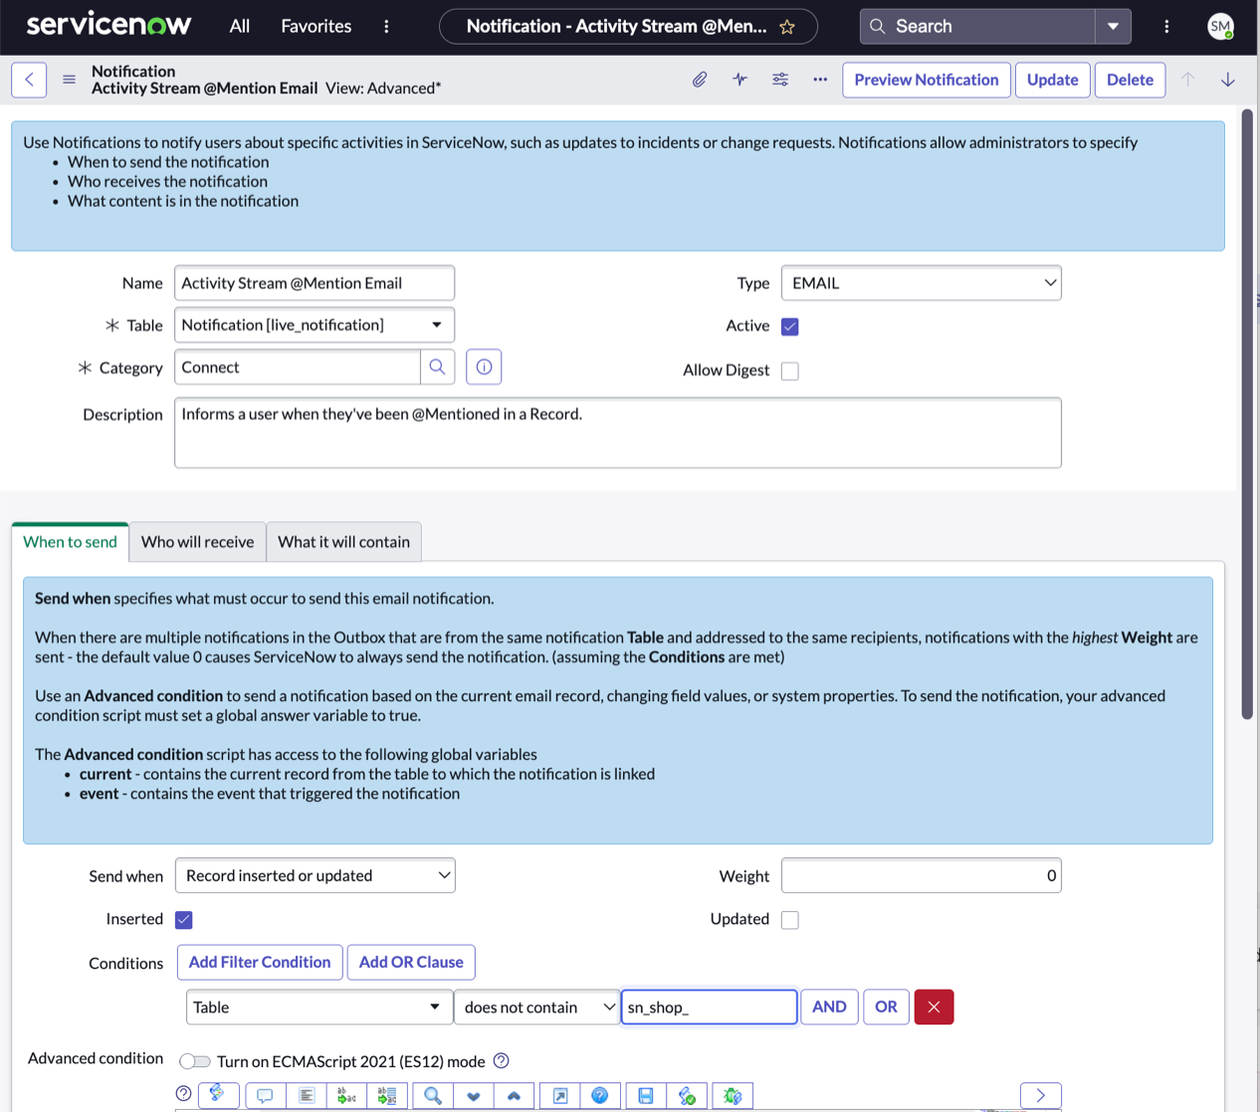1260x1112 pixels.
Task: Open more options ellipsis in form header
Action: [x=820, y=80]
